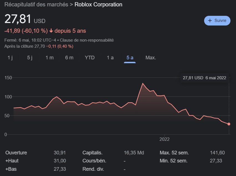The height and width of the screenshot is (176, 236).
Task: Click the Suivre follow button
Action: pos(217,21)
